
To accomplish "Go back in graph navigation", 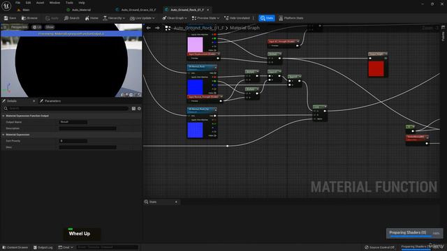I will click(149, 28).
